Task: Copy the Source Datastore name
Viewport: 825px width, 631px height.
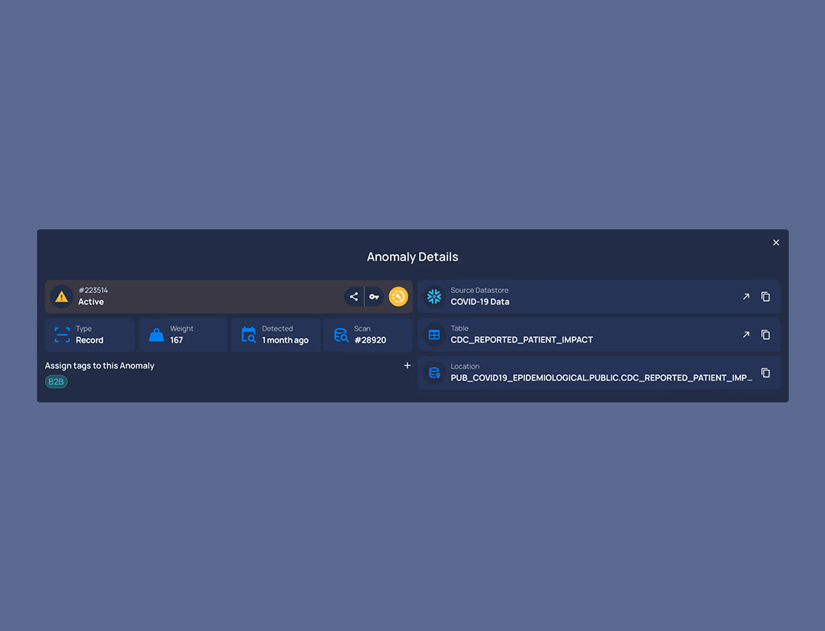Action: coord(765,296)
